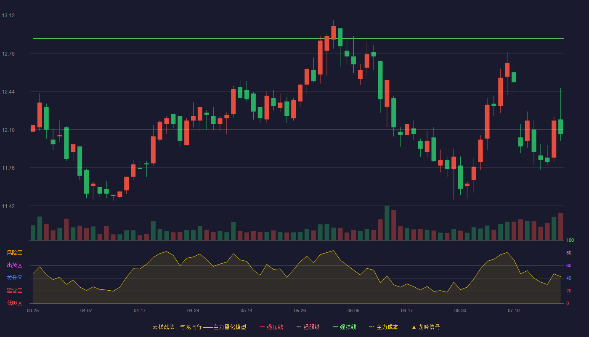Click the 06-30 date label
Screen dimensions: 589x337
click(460, 310)
